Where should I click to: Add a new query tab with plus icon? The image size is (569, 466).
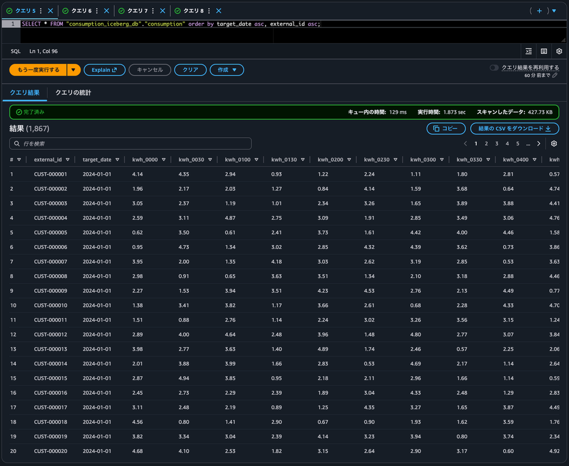click(539, 11)
